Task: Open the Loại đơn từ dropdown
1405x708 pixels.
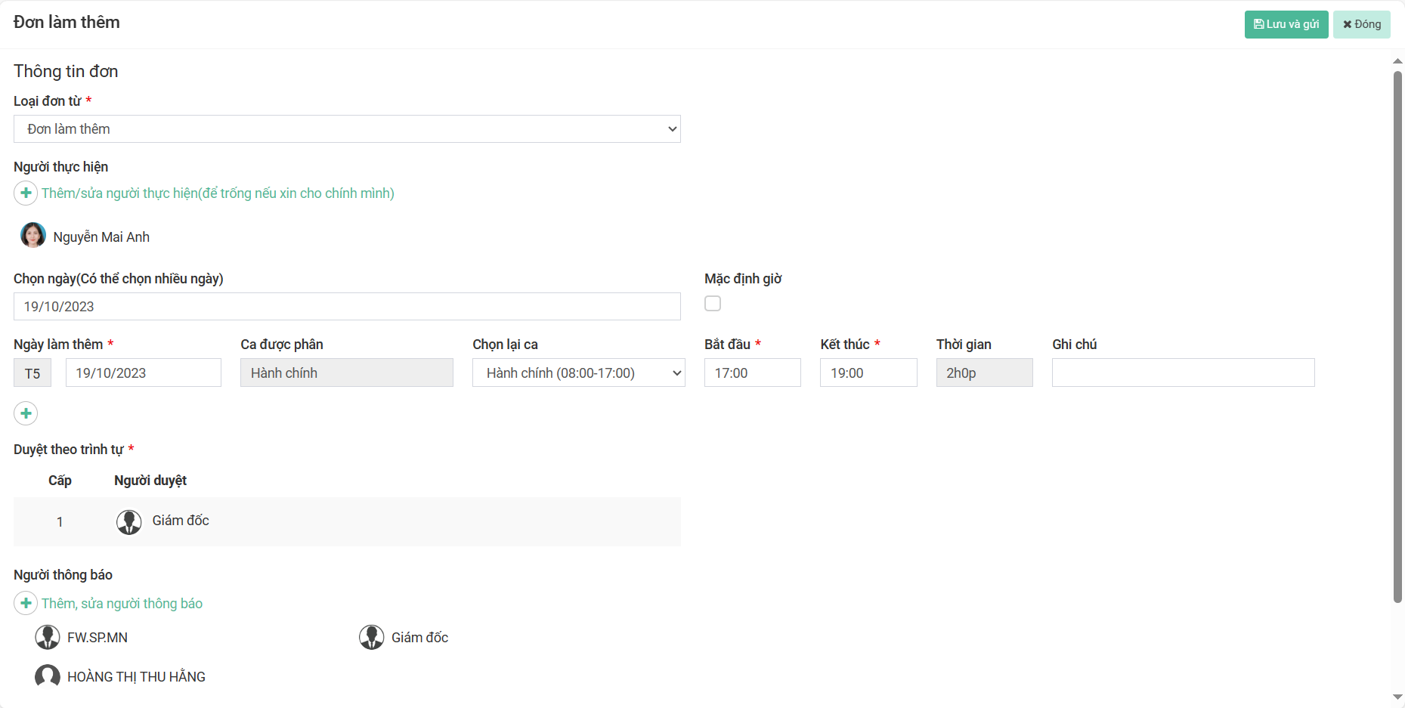Action: click(347, 129)
